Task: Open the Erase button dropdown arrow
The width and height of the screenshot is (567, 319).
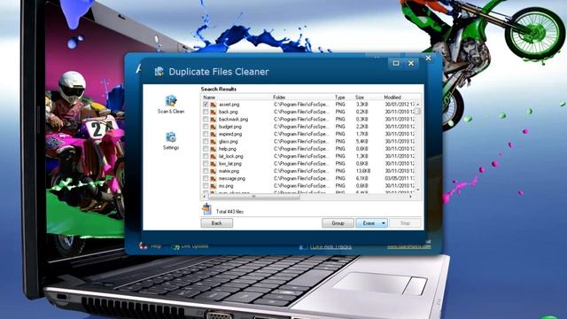Action: click(384, 223)
